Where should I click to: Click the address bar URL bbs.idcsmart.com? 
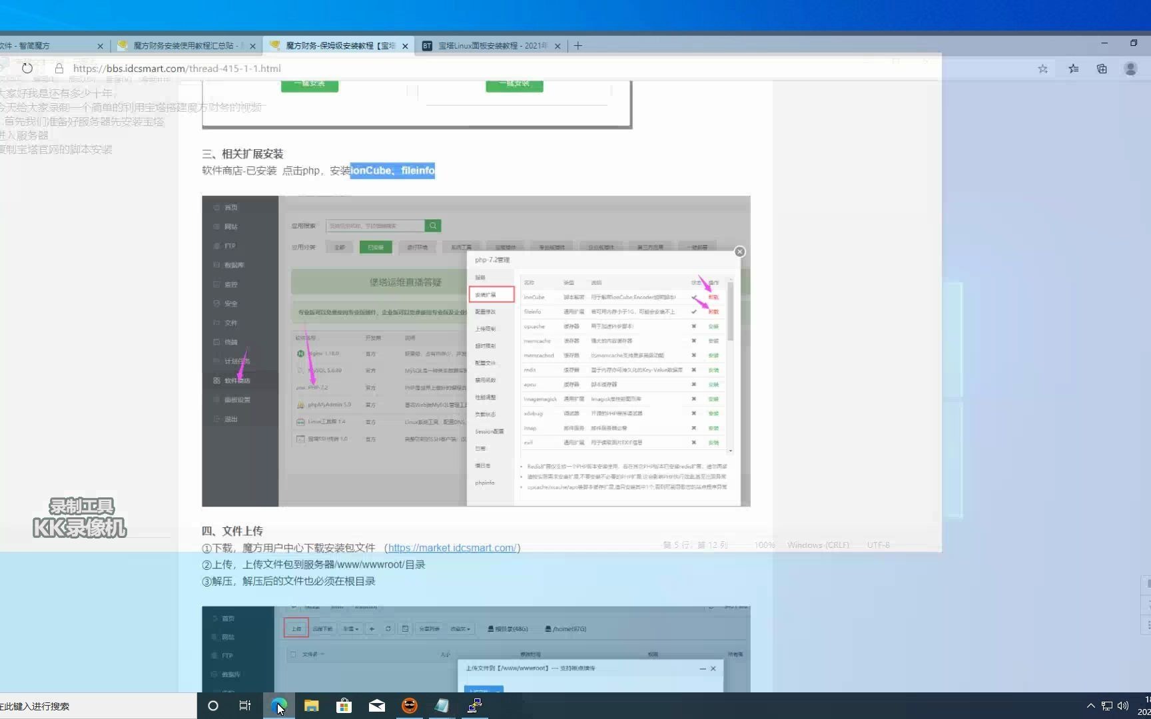pyautogui.click(x=177, y=68)
